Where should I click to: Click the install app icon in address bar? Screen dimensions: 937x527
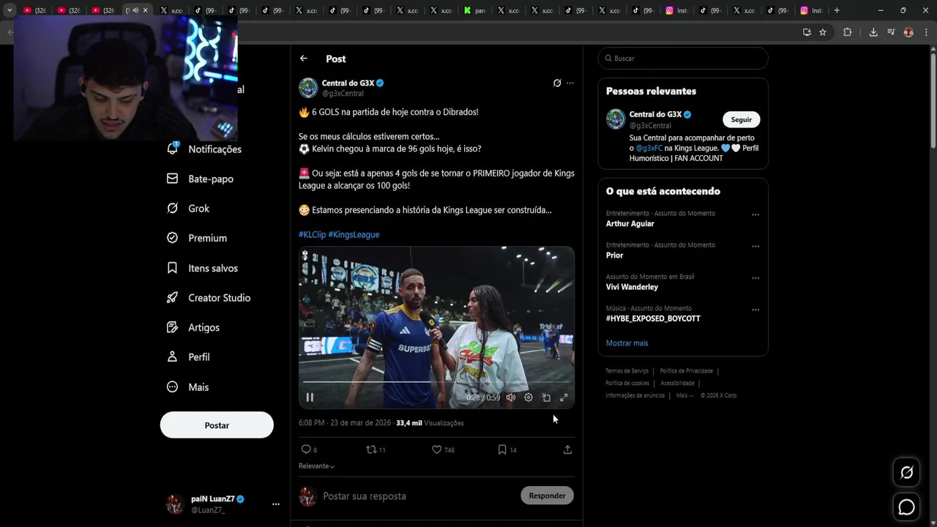pos(807,32)
